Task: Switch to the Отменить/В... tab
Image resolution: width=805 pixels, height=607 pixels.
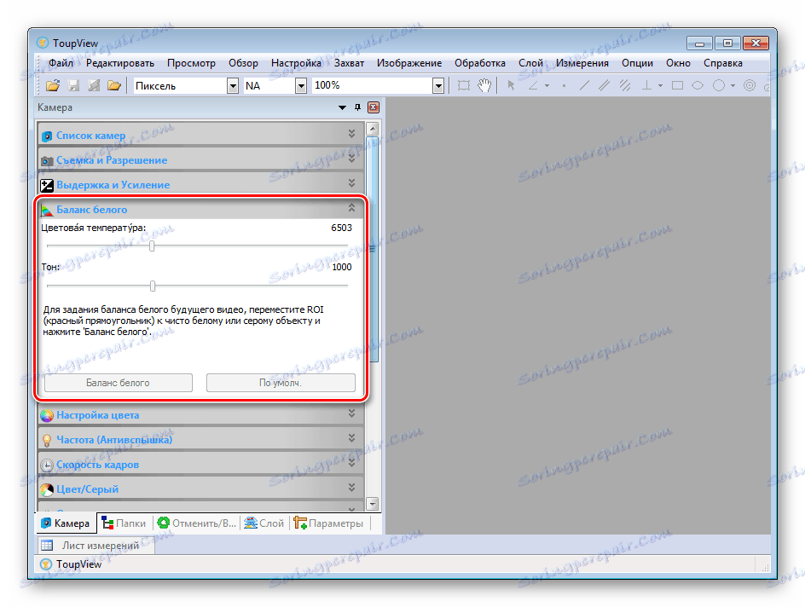Action: tap(197, 523)
